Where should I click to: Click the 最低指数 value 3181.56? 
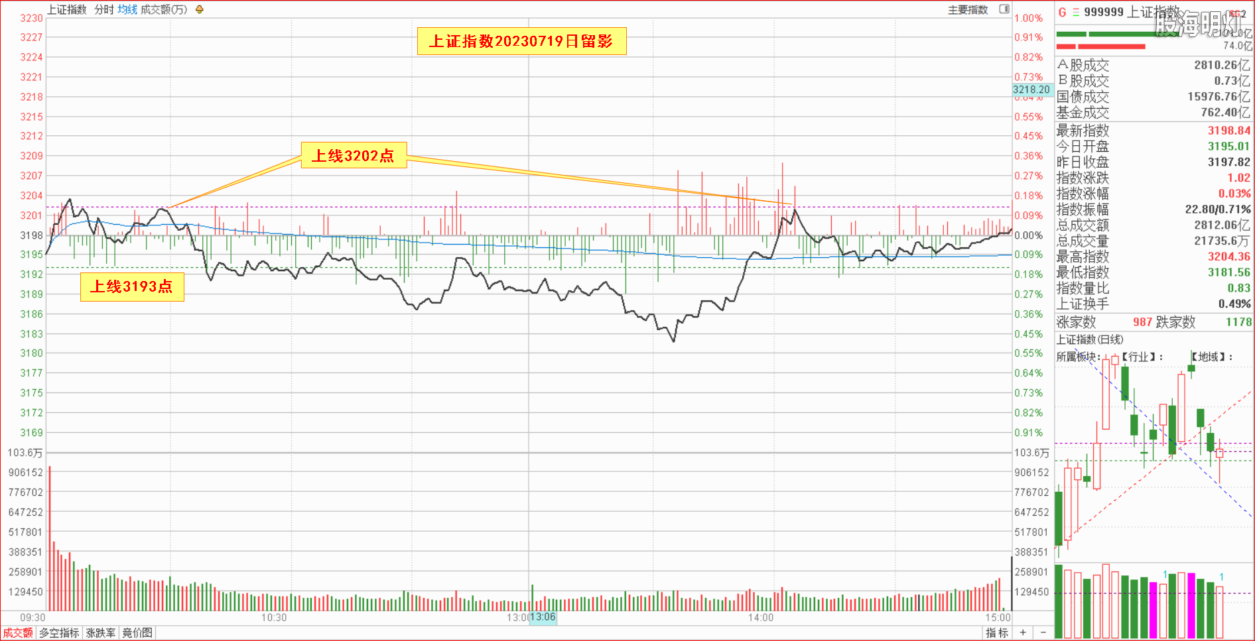(1228, 272)
